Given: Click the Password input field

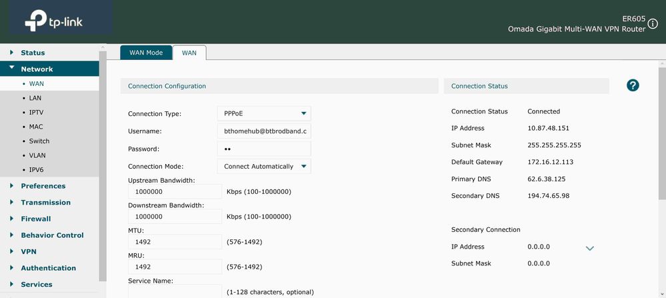Looking at the screenshot, I should pos(264,149).
